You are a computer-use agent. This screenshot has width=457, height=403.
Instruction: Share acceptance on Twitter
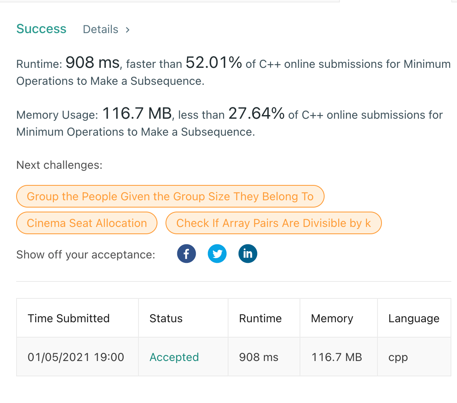tap(217, 254)
